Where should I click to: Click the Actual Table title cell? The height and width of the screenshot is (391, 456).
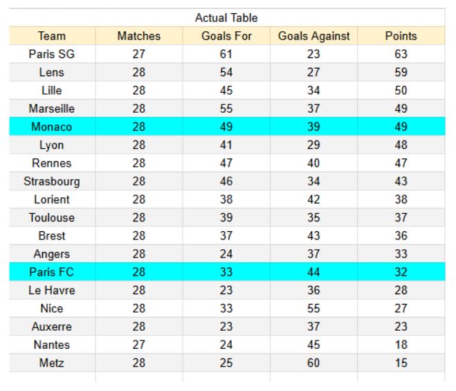pyautogui.click(x=226, y=18)
